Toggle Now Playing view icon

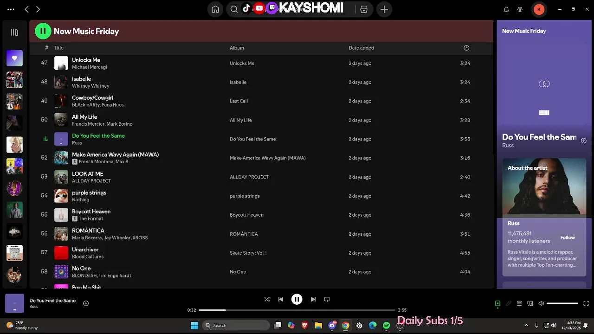pos(497,303)
